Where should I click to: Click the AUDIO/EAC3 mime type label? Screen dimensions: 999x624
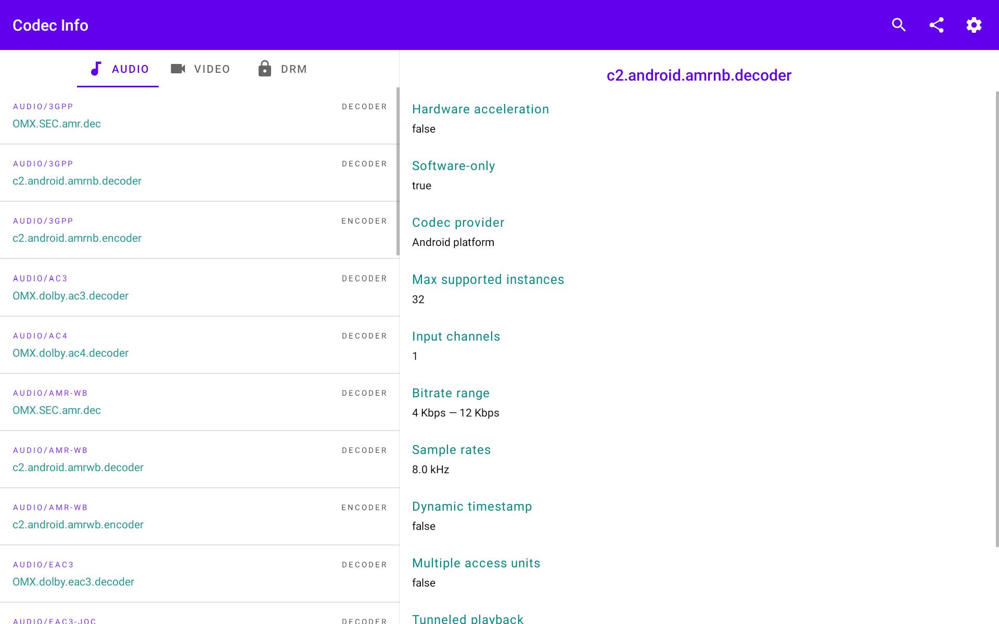point(43,565)
